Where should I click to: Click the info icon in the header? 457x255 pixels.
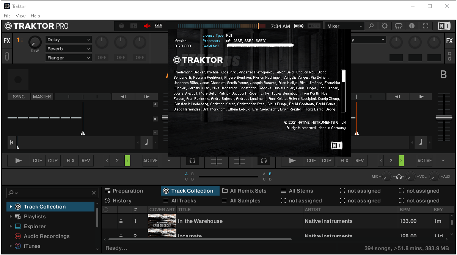[x=412, y=26]
